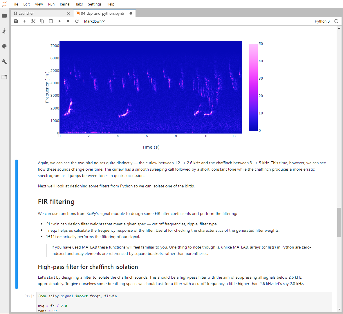This screenshot has width=343, height=314.
Task: Open the Notebook Tools wrench icon
Action: [x=4, y=62]
